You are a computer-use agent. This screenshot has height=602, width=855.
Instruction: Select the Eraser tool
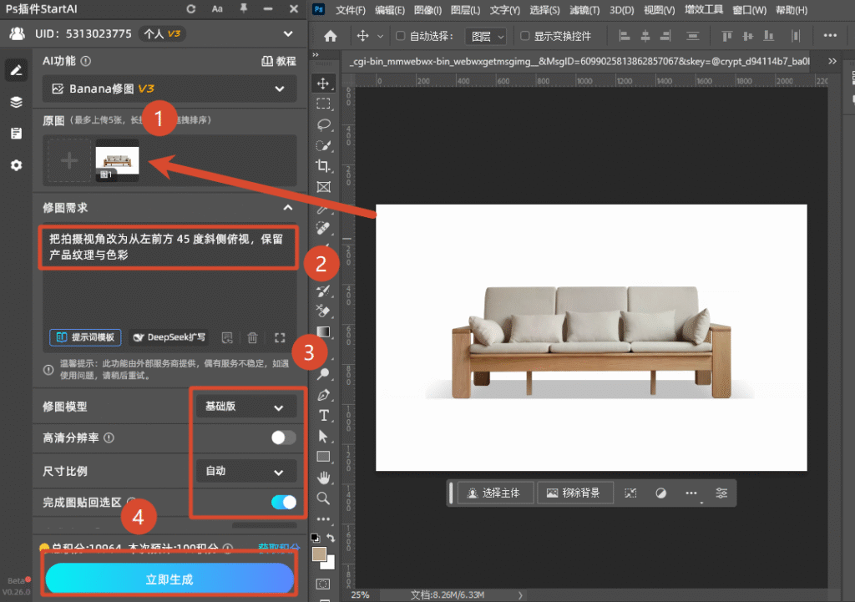323,311
